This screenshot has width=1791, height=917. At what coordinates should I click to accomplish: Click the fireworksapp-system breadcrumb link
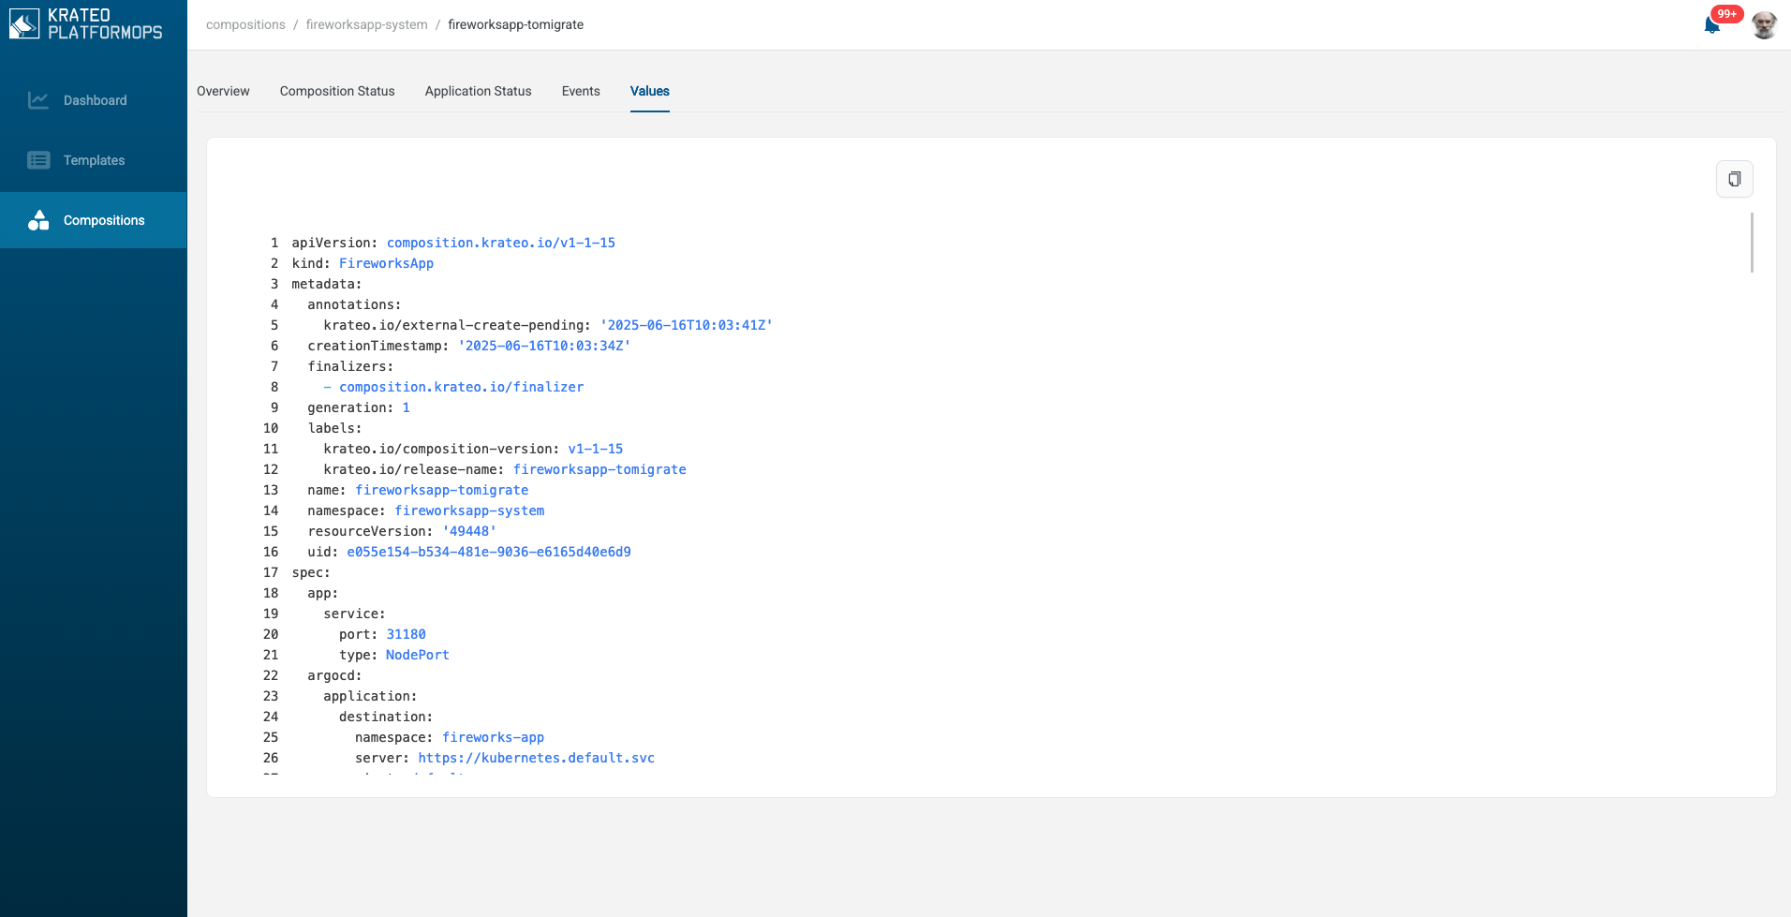(x=366, y=24)
